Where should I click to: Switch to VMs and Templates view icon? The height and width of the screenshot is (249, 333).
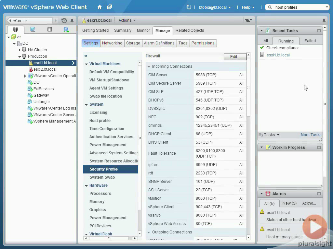(x=33, y=30)
